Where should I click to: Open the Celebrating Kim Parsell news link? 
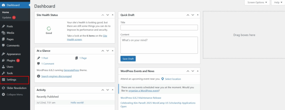[x=158, y=105]
